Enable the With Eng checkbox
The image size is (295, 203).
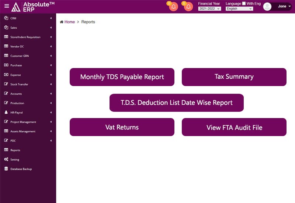pyautogui.click(x=244, y=4)
